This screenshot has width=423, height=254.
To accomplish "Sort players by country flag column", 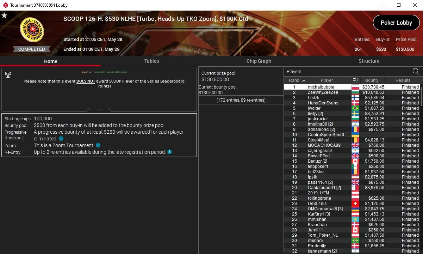I will (x=355, y=80).
